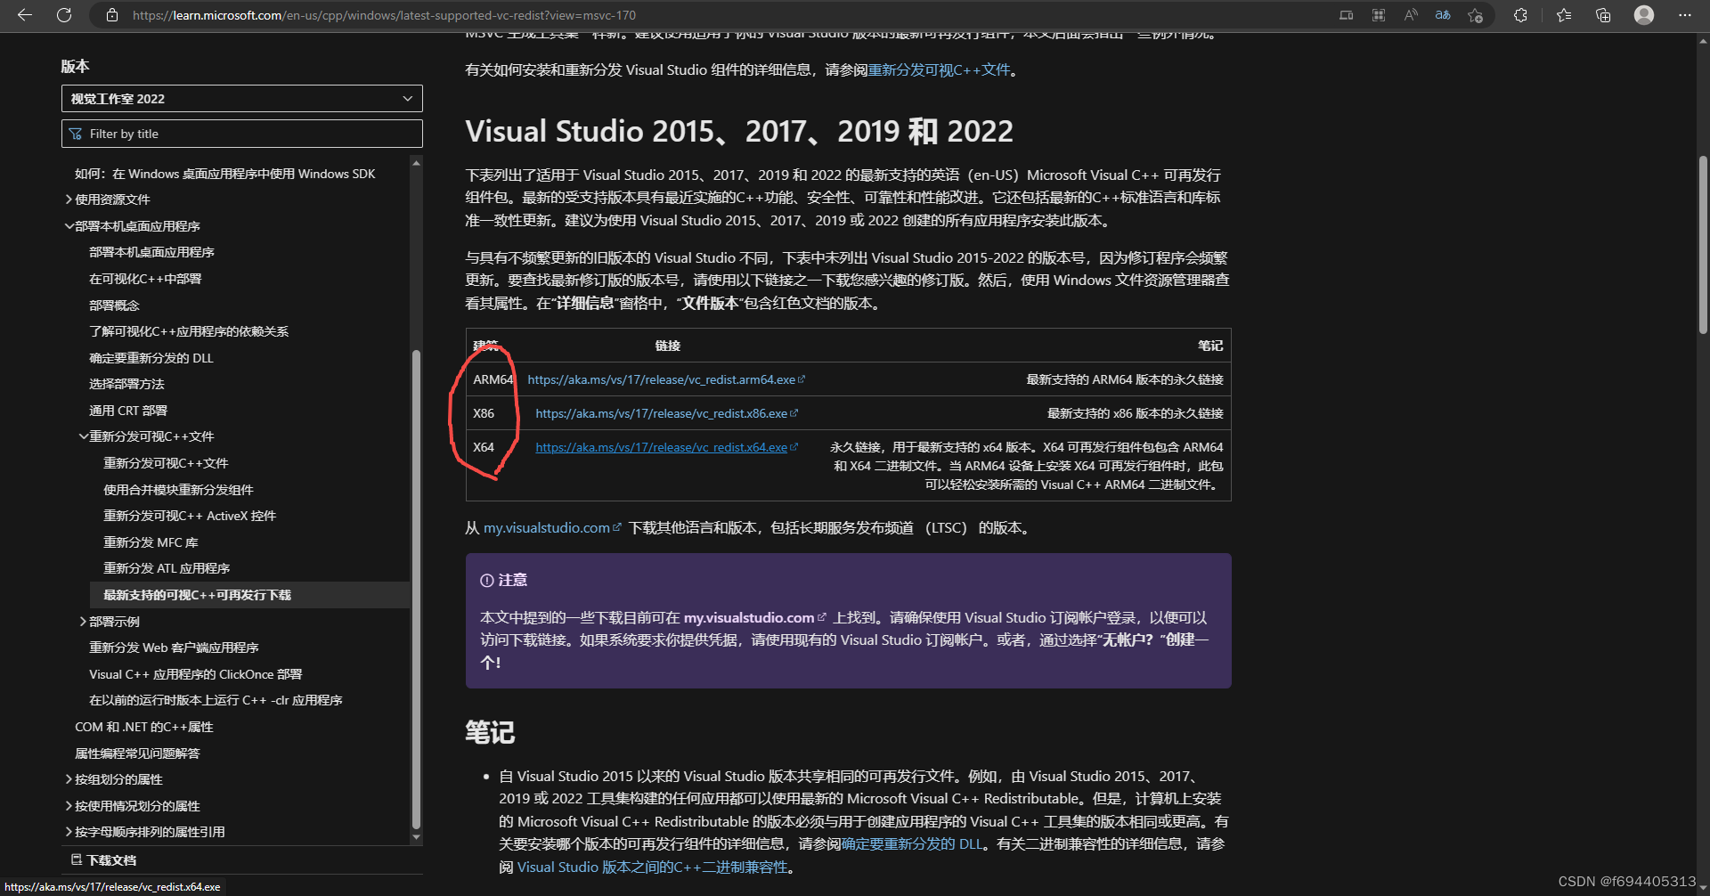This screenshot has height=896, width=1710.
Task: Click the main page vertical scrollbar thumb
Action: click(x=1703, y=245)
